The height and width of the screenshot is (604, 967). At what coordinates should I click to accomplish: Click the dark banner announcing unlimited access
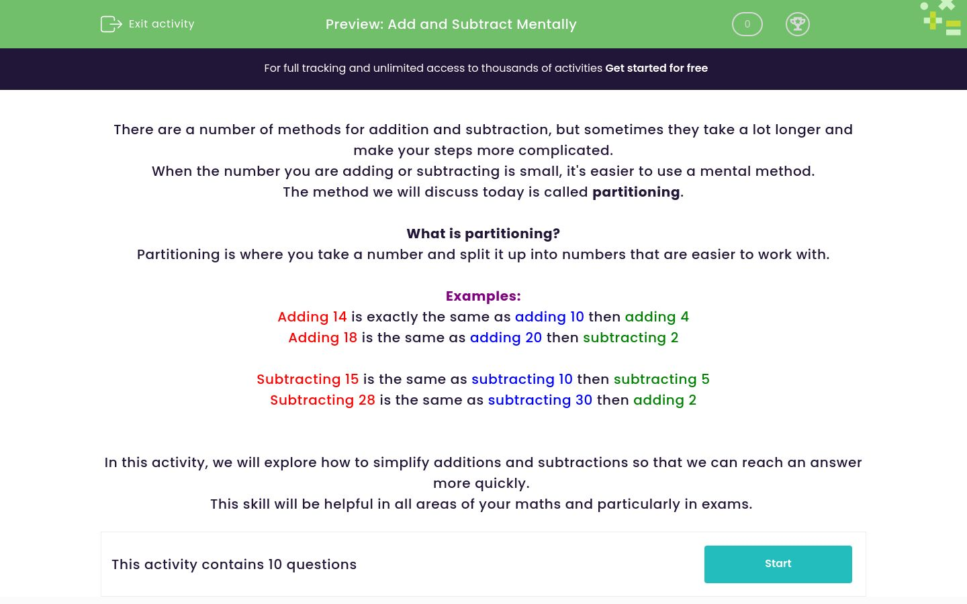483,68
